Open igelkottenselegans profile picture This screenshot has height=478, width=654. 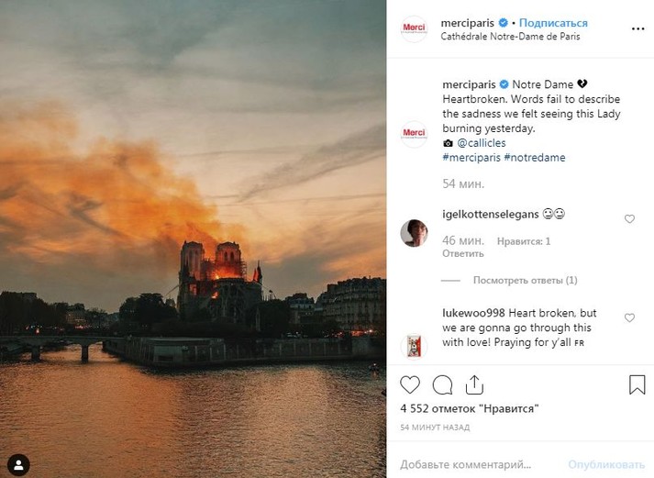click(x=414, y=233)
